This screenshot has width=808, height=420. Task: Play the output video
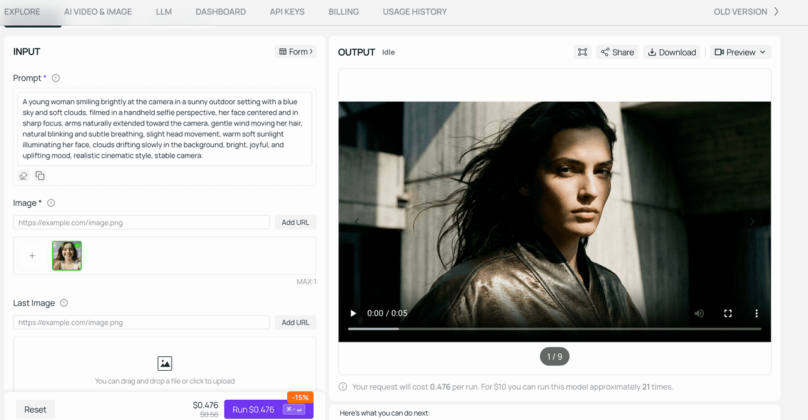[x=353, y=313]
